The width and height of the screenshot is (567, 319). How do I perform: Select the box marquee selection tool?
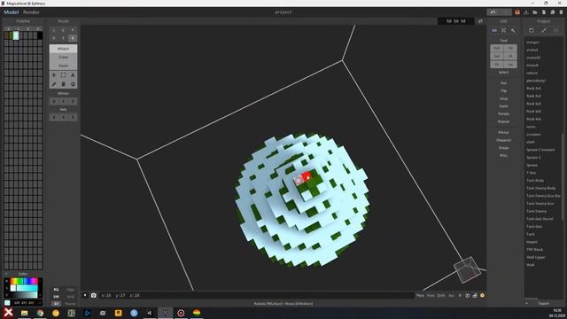(63, 75)
